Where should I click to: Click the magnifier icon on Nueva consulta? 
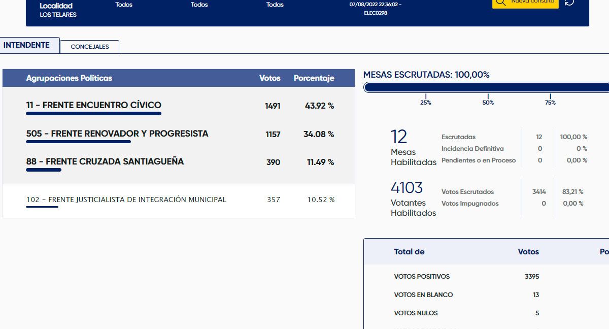pyautogui.click(x=500, y=2)
